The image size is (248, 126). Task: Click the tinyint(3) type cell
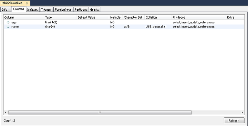point(51,22)
